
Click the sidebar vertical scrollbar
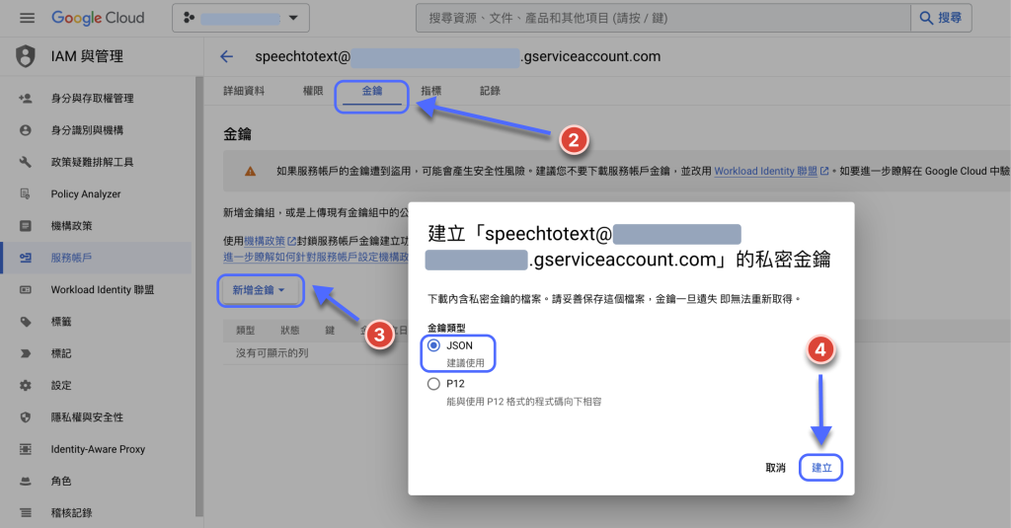[199, 296]
